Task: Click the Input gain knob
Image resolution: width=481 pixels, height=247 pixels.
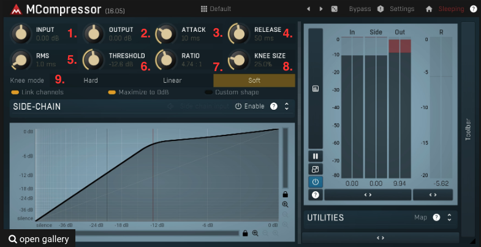Action: (21, 34)
